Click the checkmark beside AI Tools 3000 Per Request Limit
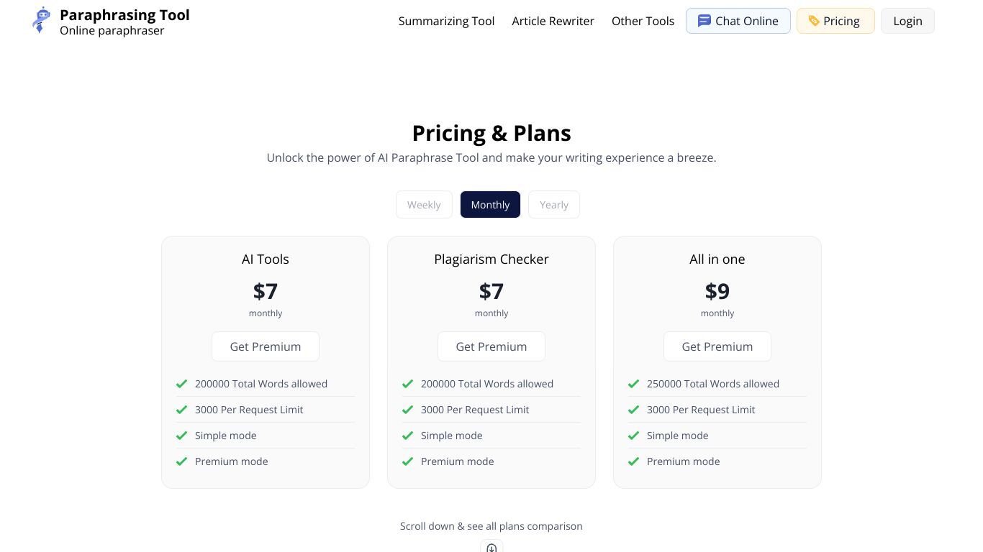 [181, 410]
